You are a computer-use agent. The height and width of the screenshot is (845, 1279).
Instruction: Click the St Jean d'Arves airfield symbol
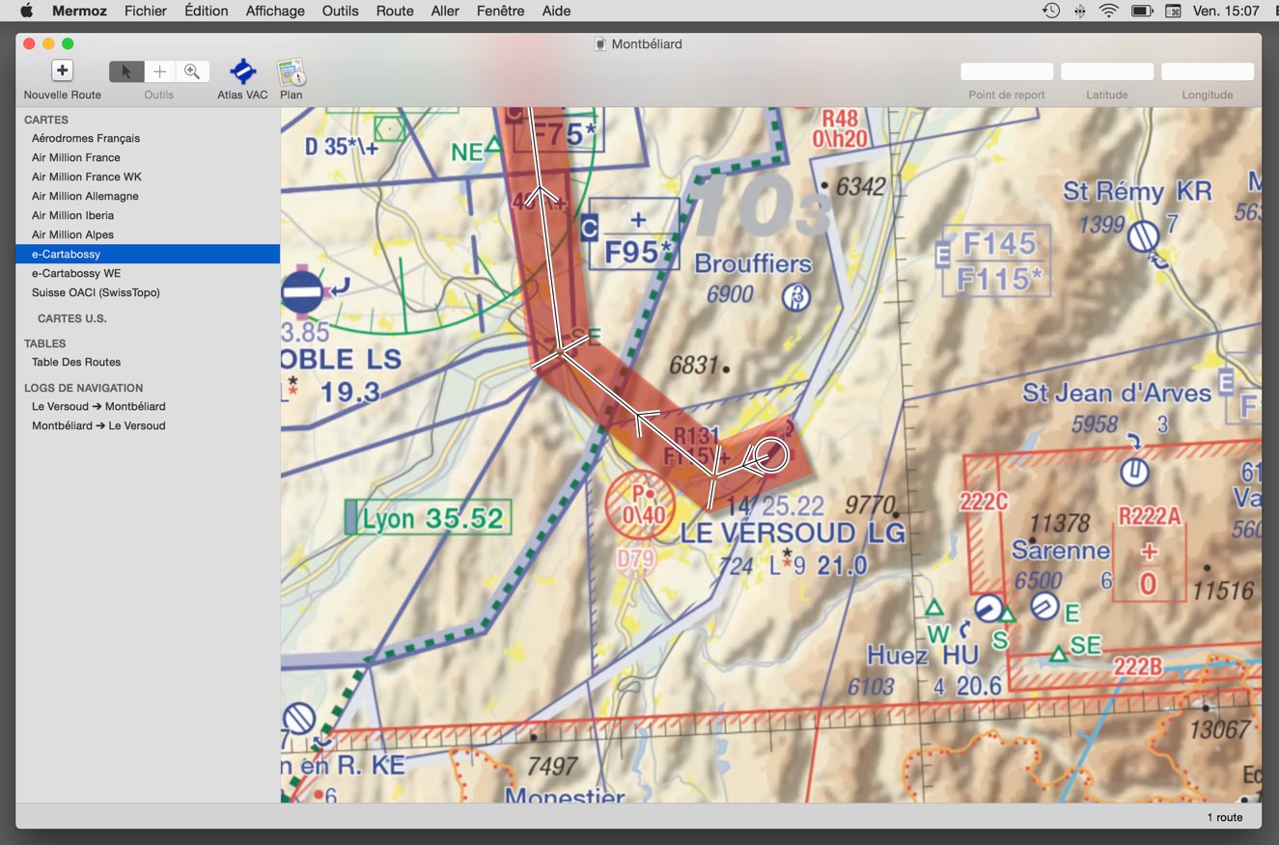point(1134,472)
